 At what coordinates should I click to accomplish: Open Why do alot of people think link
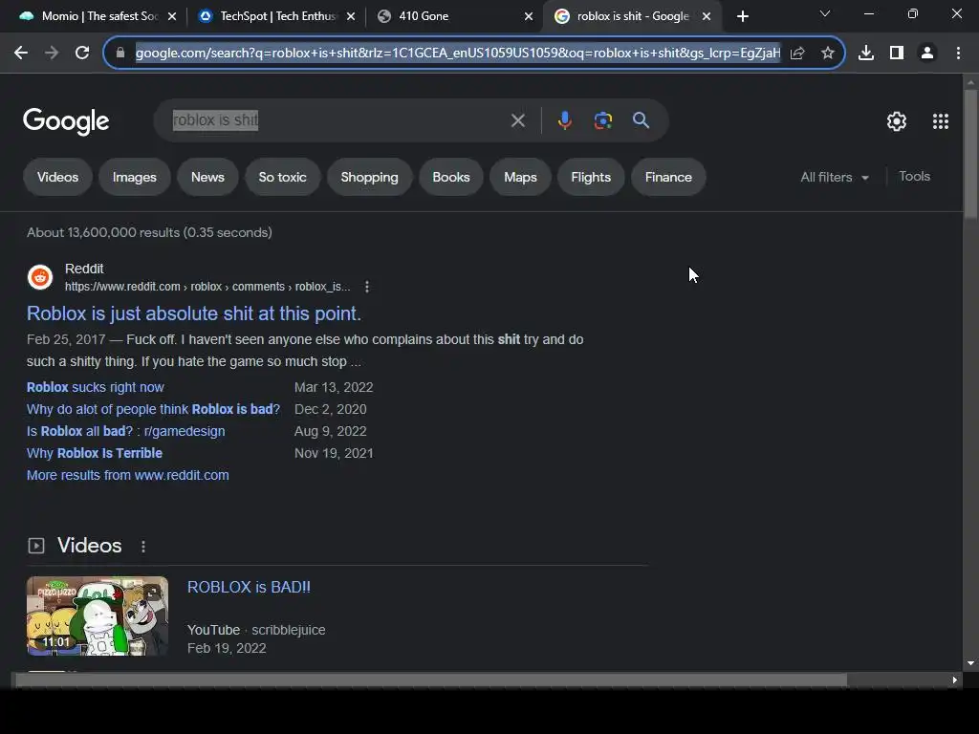click(x=153, y=409)
